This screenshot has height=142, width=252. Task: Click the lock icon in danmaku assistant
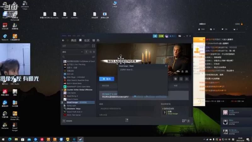pos(242,24)
